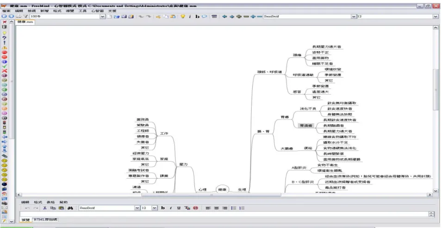442x228 pixels.
Task: Open the 格式 menu in the menu bar
Action: click(x=57, y=11)
